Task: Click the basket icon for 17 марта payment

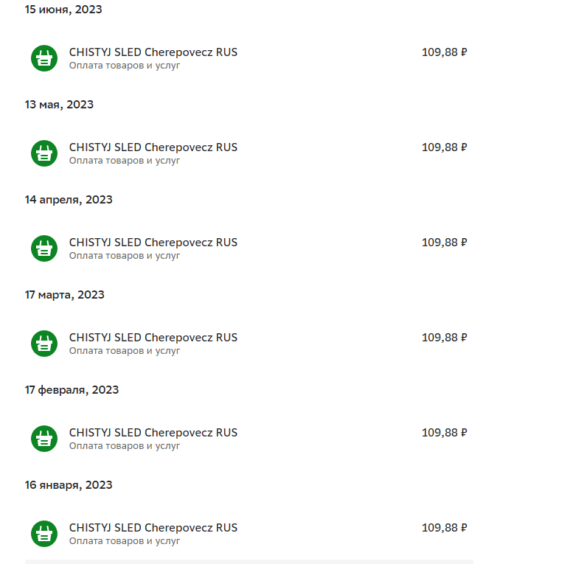Action: click(44, 344)
